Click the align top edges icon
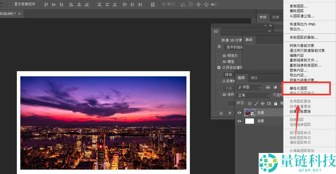The image size is (336, 174). pos(46,5)
